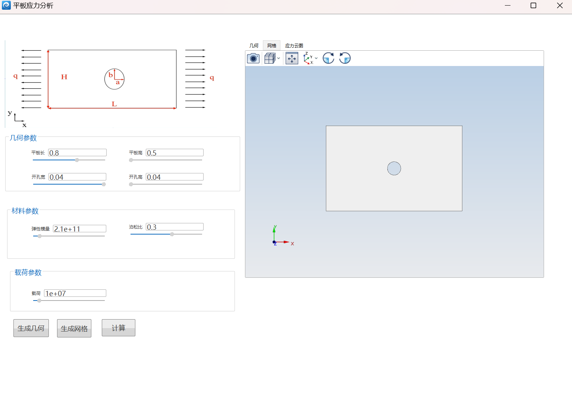572x415 pixels.
Task: Open dropdown arrow beside cube display icon
Action: pos(279,58)
